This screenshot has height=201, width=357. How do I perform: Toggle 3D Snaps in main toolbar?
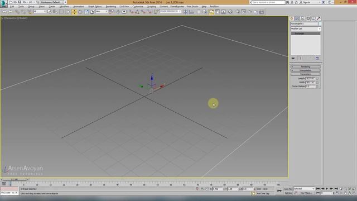coord(132,12)
